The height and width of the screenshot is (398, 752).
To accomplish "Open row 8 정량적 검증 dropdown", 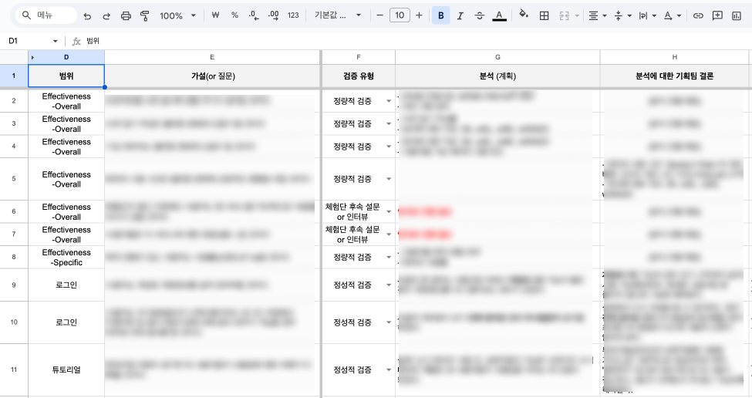I will [389, 258].
